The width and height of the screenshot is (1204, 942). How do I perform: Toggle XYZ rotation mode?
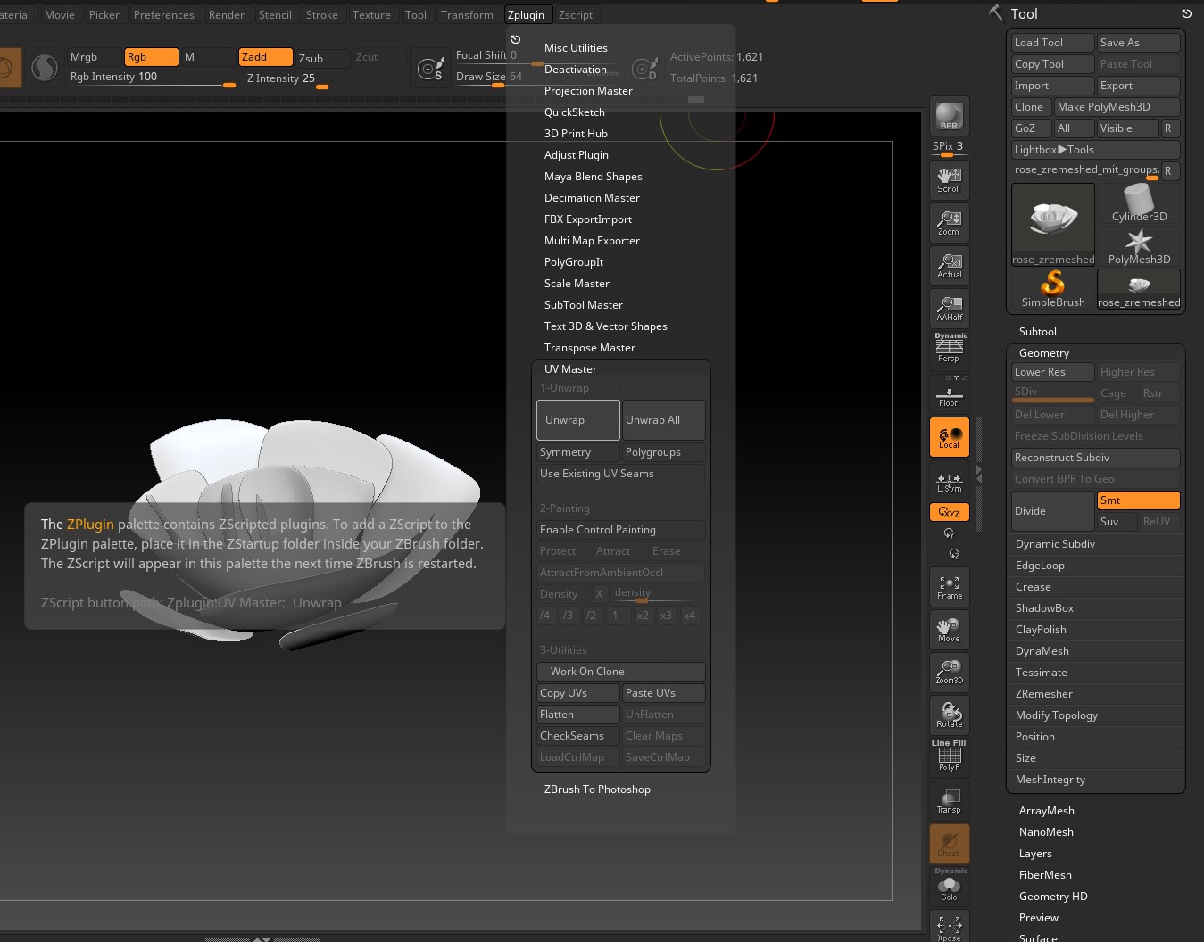coord(949,512)
